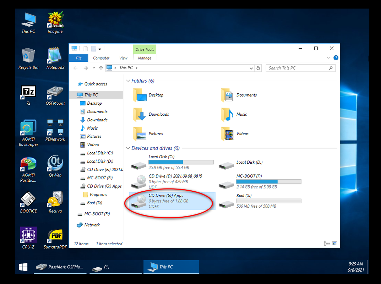Open the 7z desktop shortcut

coord(28,95)
